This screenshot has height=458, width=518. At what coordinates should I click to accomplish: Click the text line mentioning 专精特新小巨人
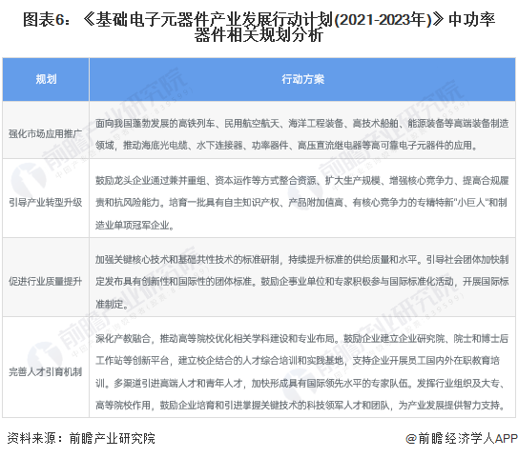coord(301,203)
